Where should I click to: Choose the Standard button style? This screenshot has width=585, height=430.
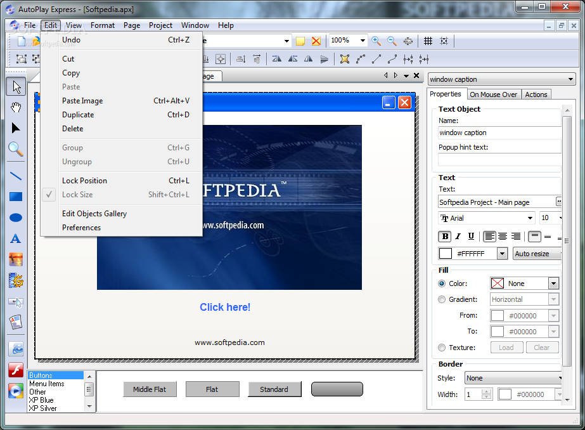274,389
